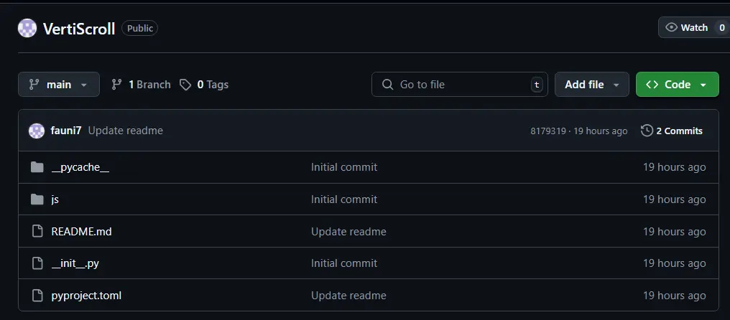Click the Go to file search field

coord(460,85)
